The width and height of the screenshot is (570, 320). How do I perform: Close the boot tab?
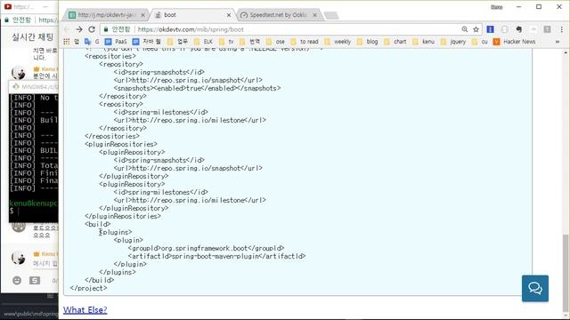[x=229, y=15]
